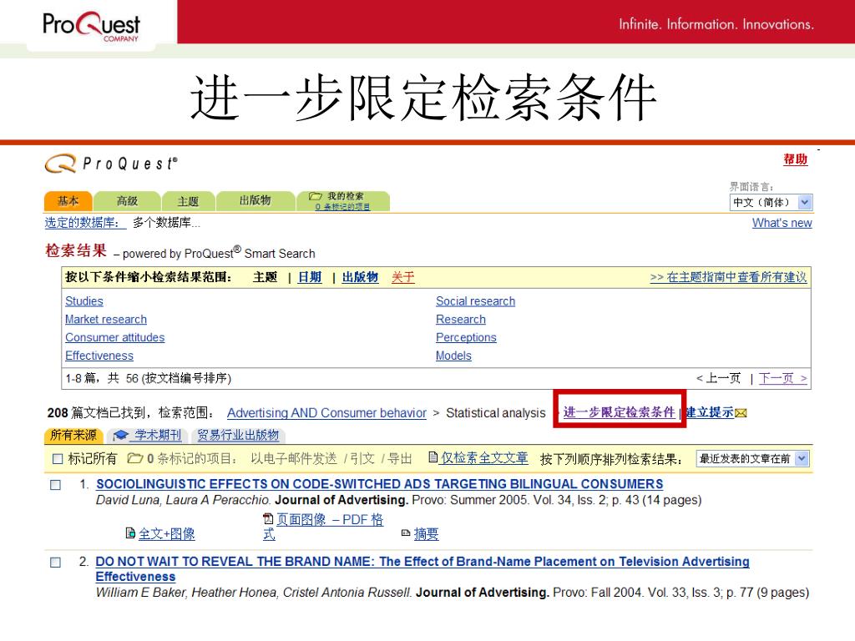Viewport: 855px width, 641px height.
Task: Narrow results by 出版物 link
Action: click(360, 277)
